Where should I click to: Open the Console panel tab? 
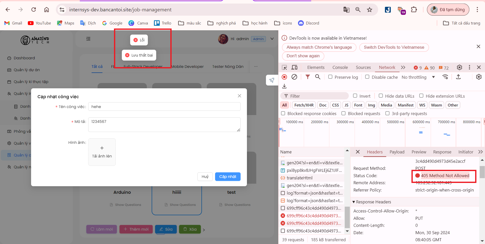pos(340,67)
